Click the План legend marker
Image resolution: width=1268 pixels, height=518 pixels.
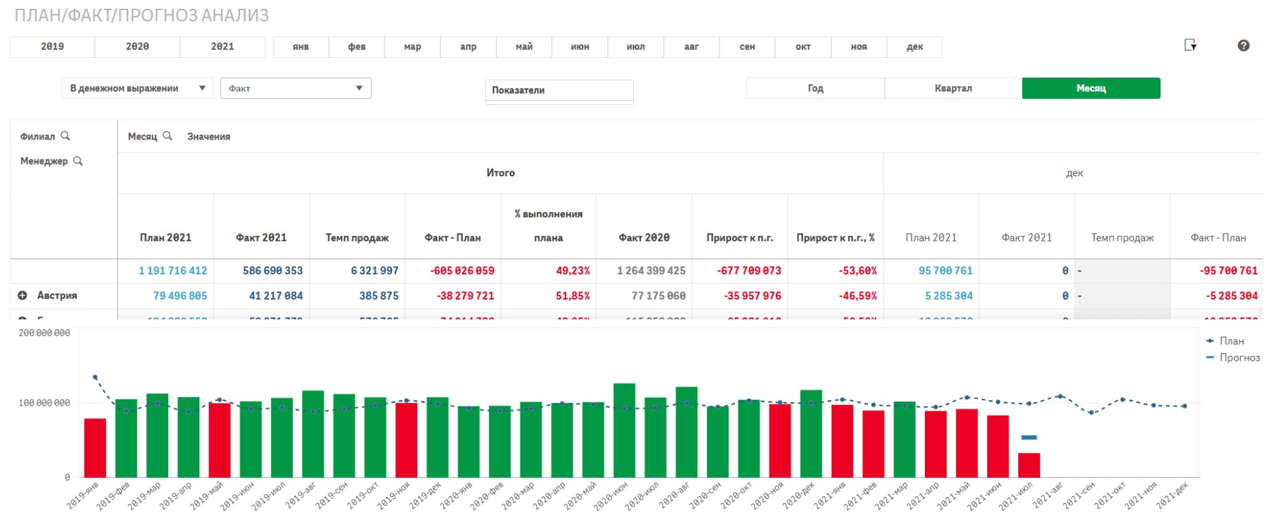(1210, 341)
